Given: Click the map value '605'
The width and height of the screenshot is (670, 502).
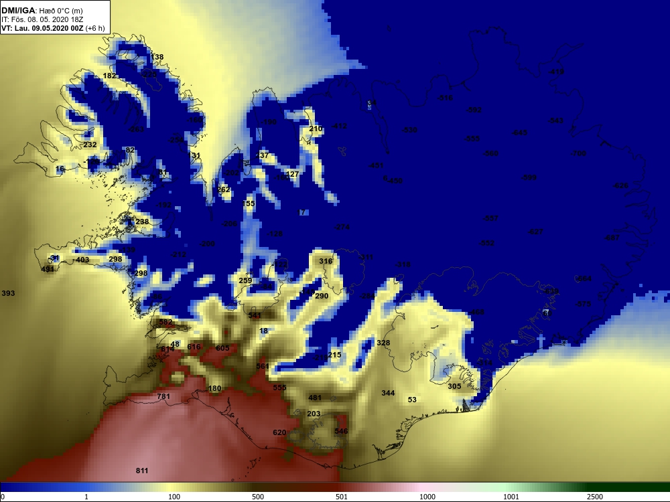Looking at the screenshot, I should (x=222, y=348).
